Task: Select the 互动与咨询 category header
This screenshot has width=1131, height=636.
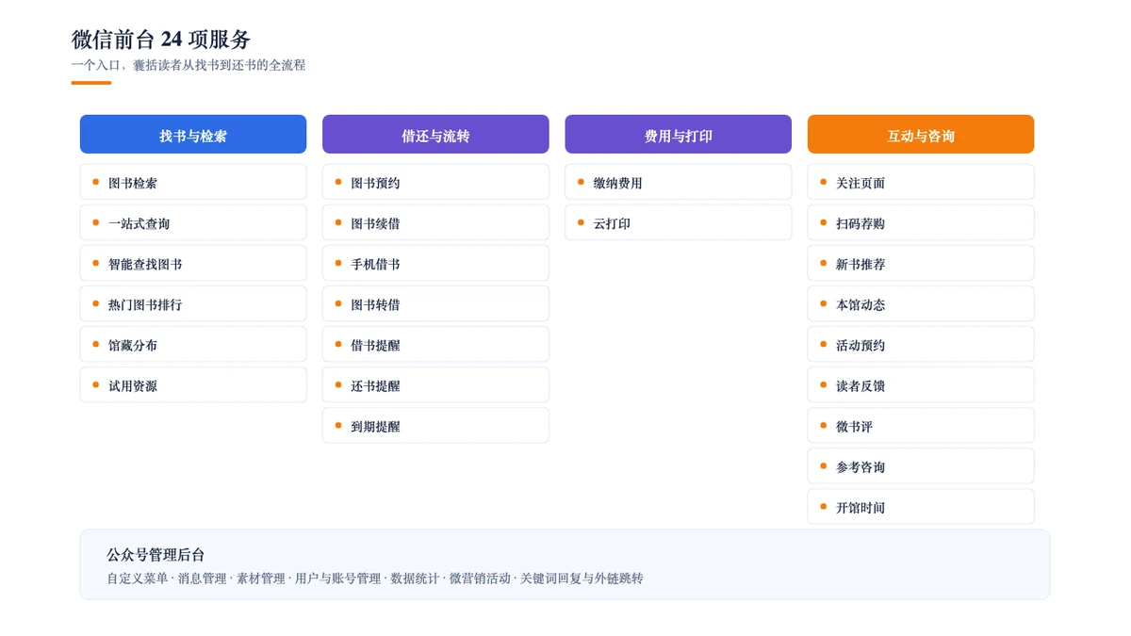Action: click(x=921, y=135)
